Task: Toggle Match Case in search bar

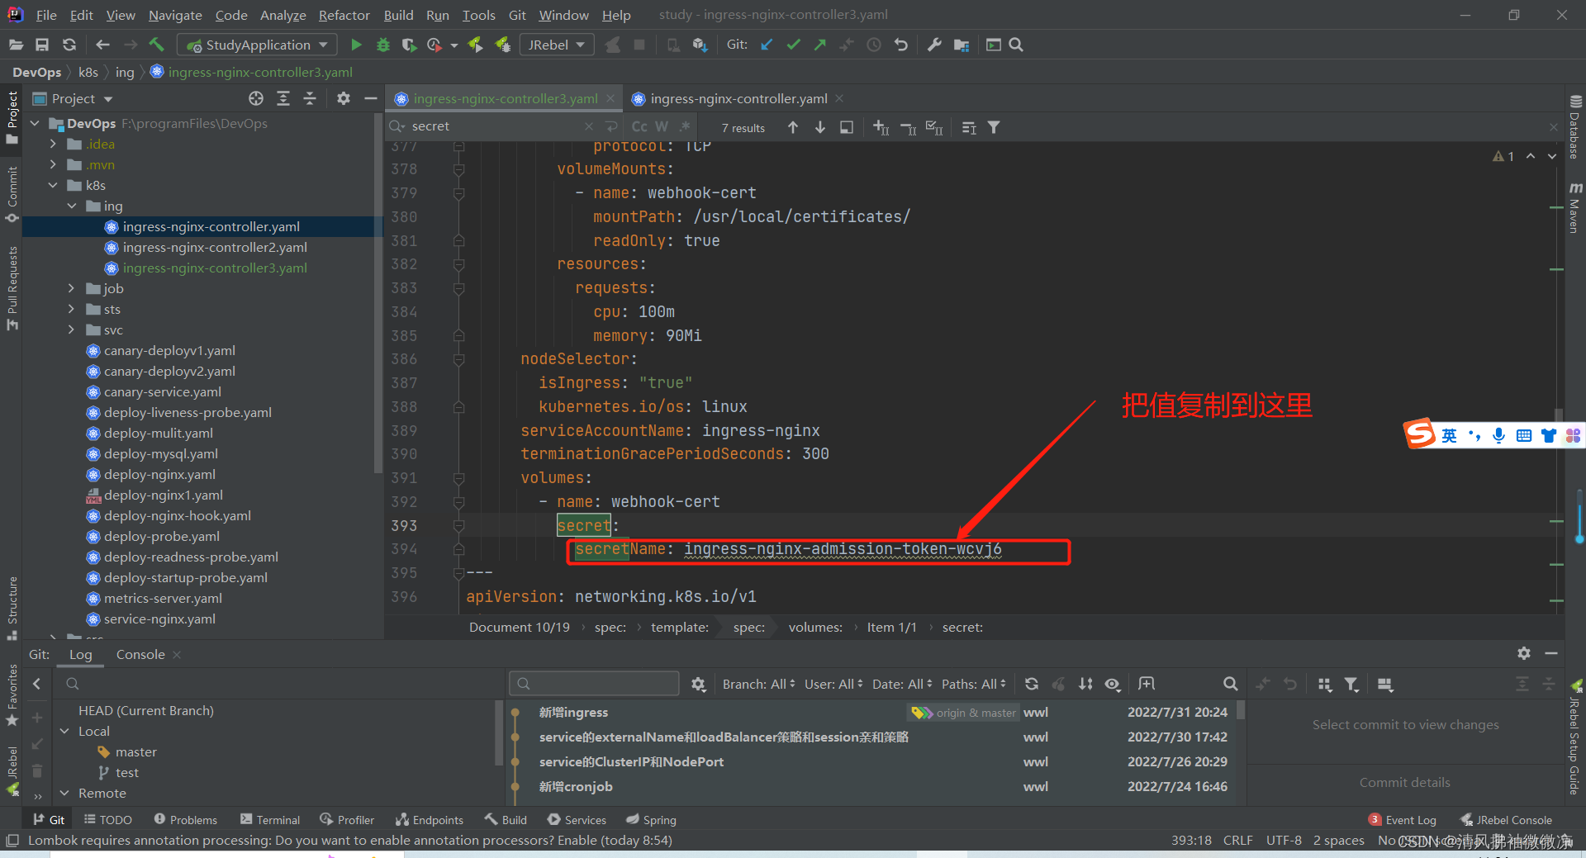Action: point(639,126)
